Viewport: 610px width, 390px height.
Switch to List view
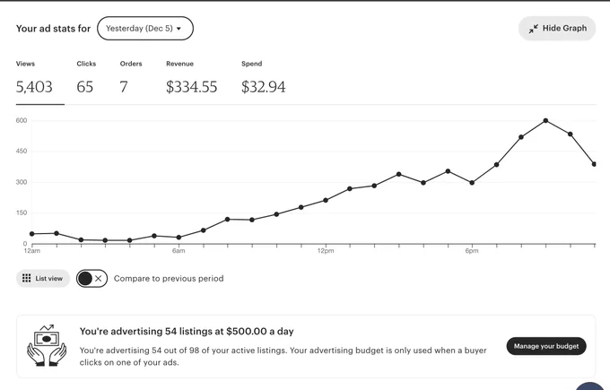[43, 279]
